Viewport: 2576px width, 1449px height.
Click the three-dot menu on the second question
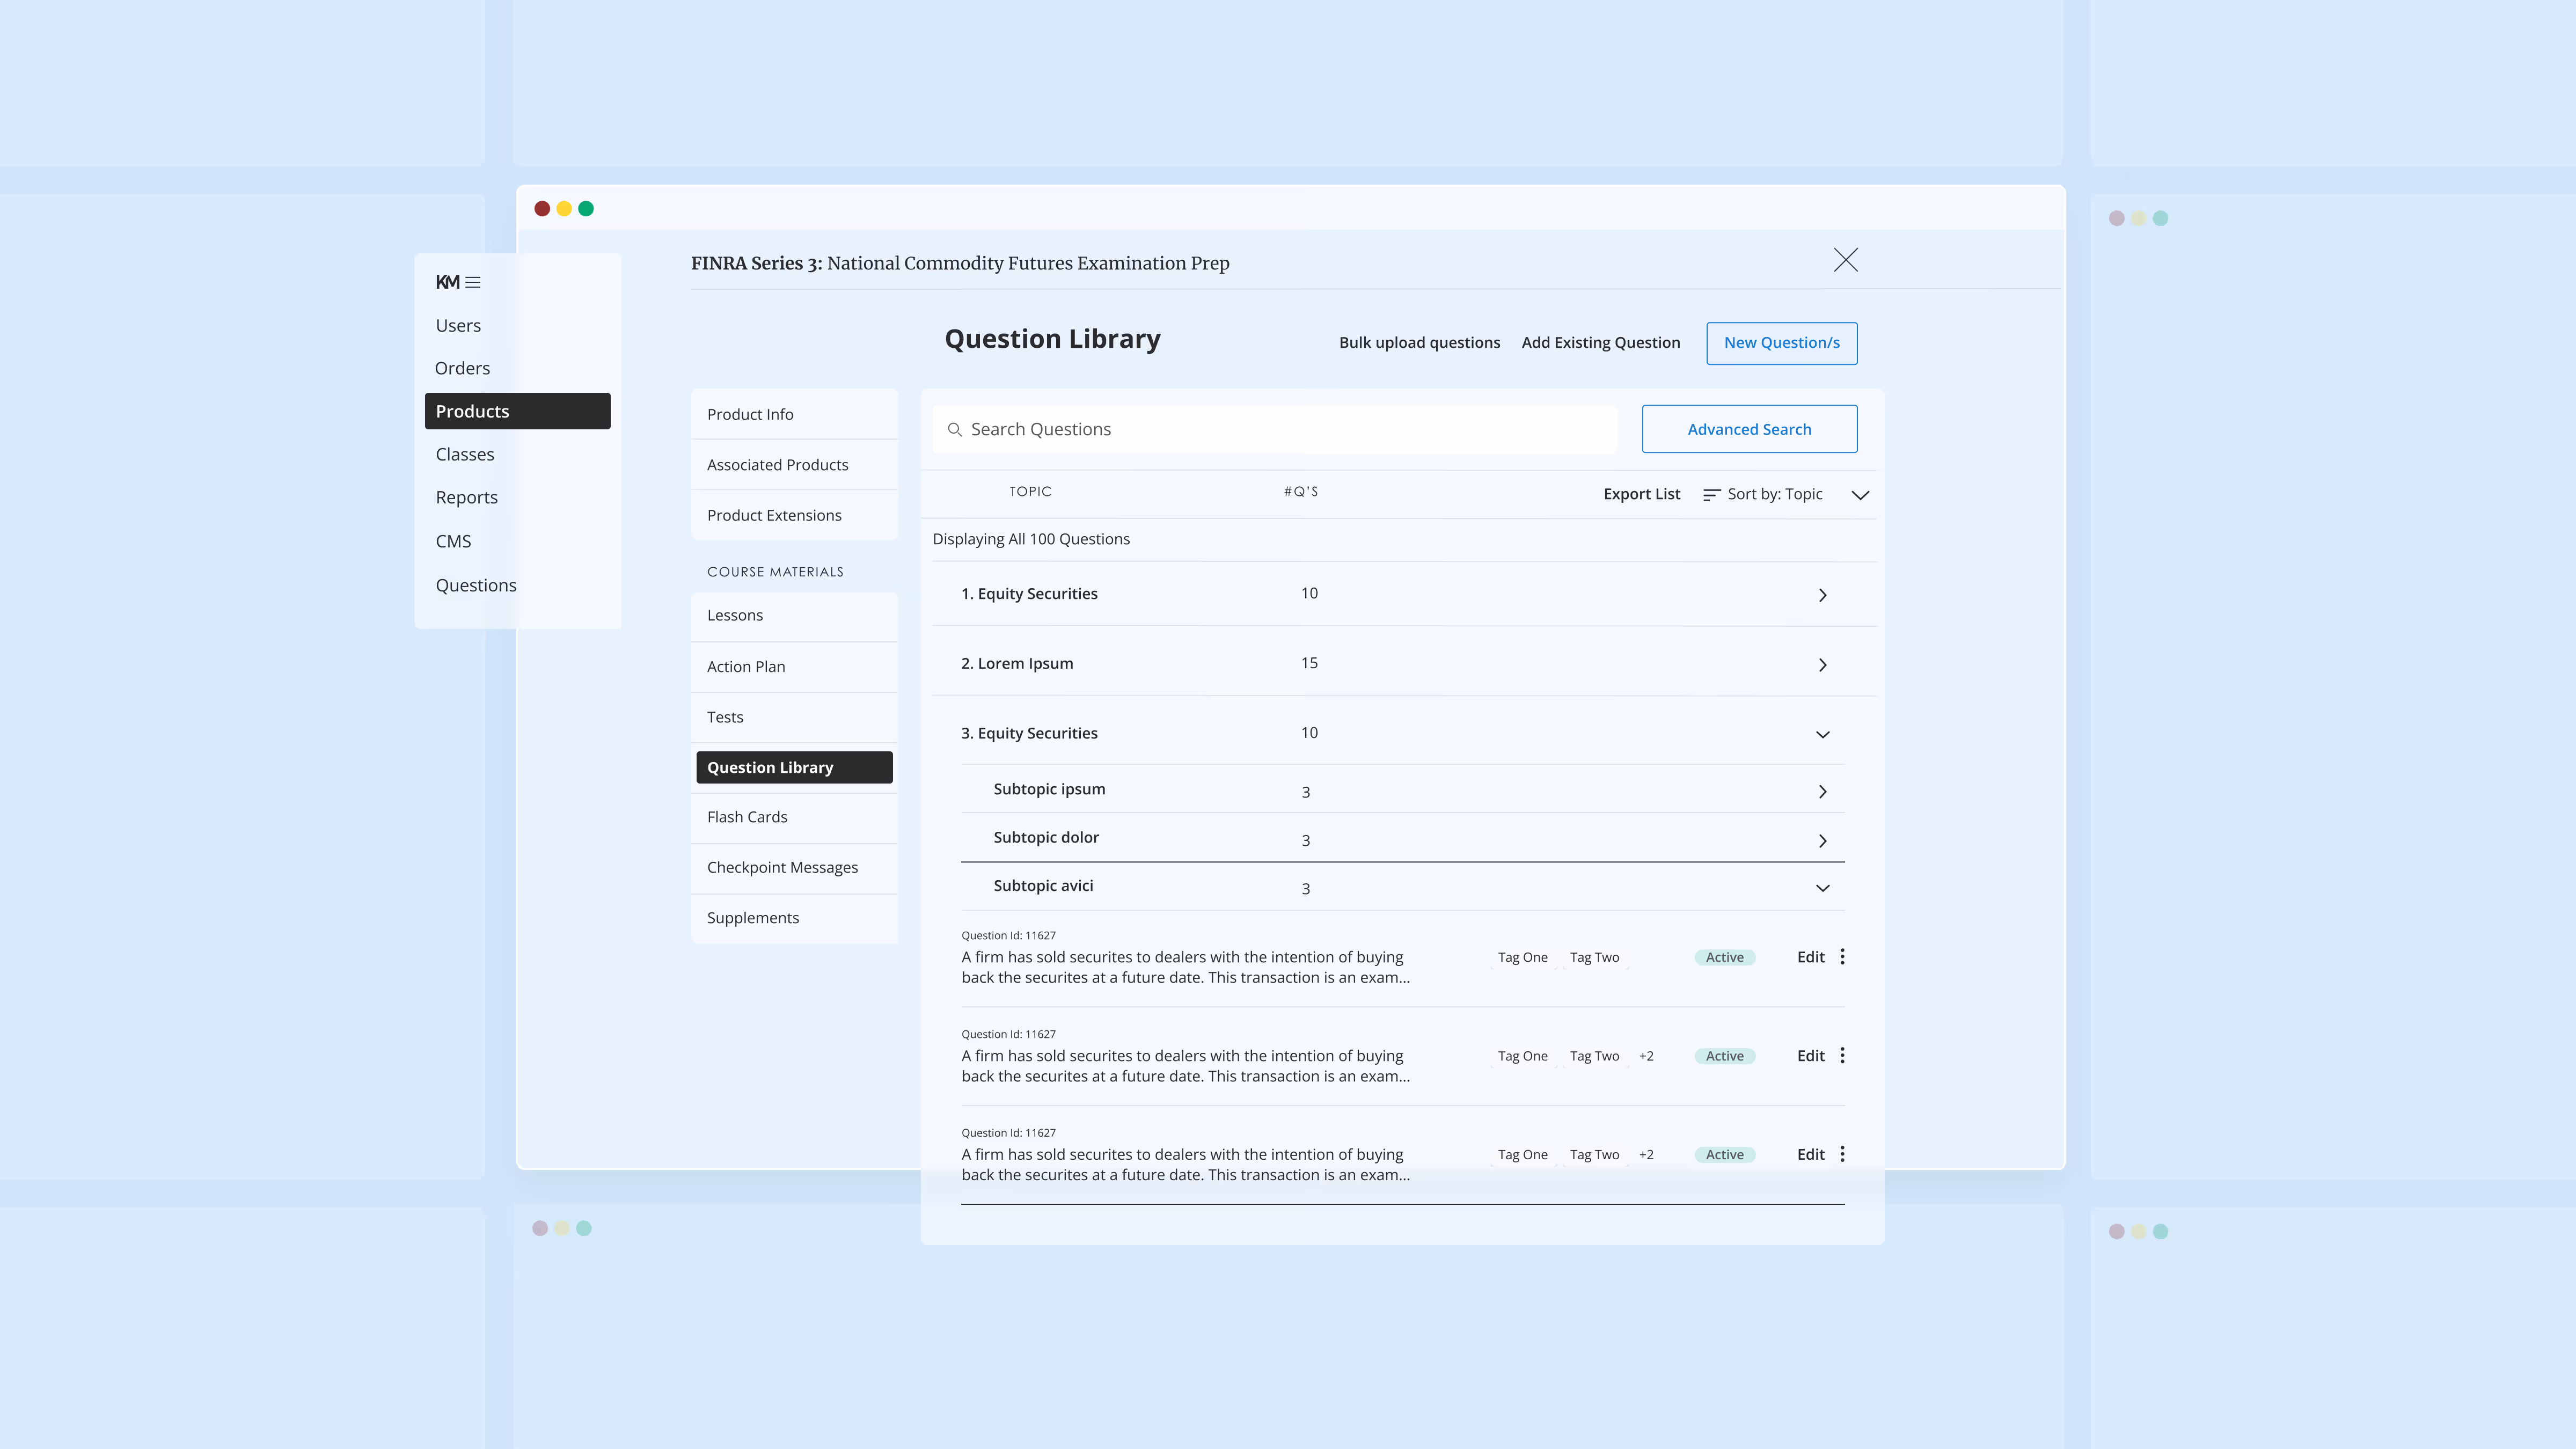coord(1843,1055)
